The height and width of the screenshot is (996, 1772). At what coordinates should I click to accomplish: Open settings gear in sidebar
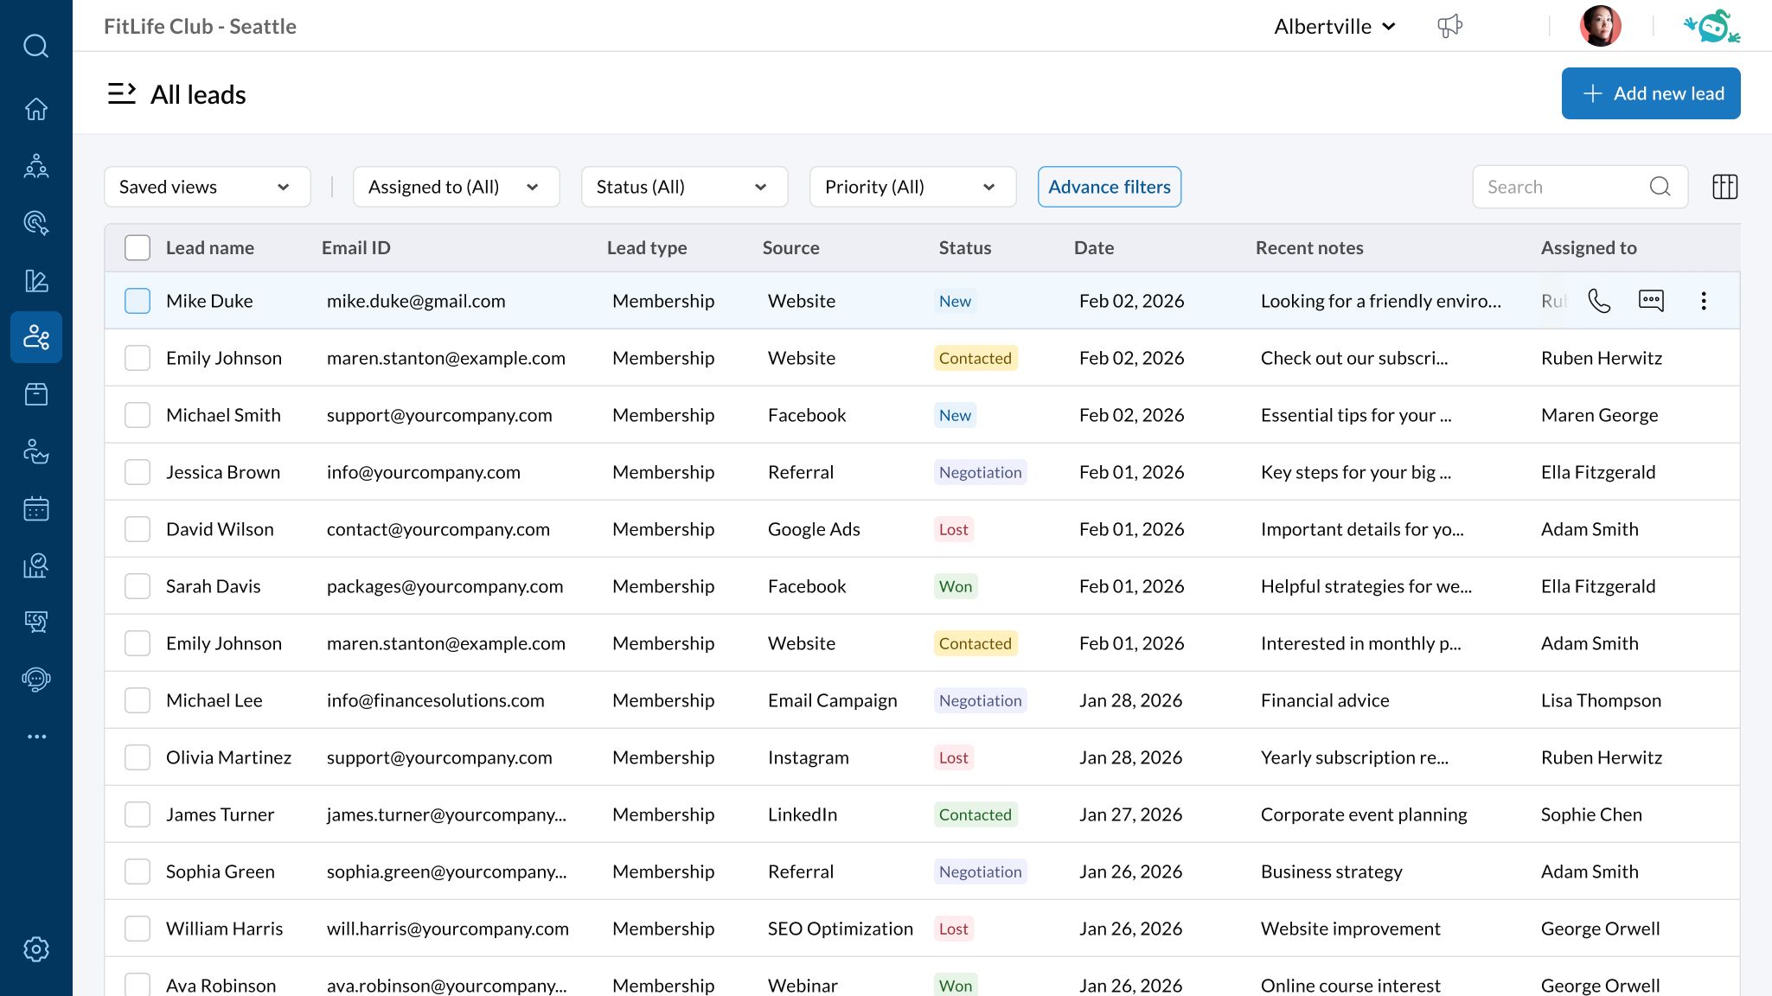point(36,949)
